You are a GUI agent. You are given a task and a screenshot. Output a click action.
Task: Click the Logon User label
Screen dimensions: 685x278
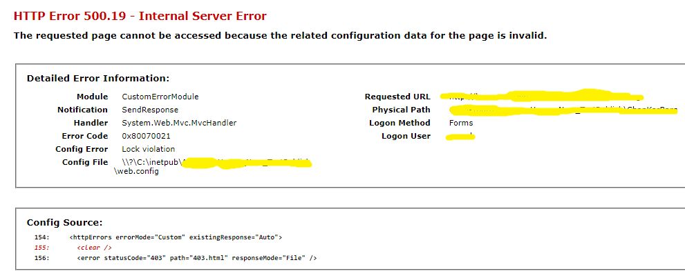[406, 136]
